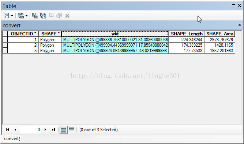
Task: Go to the first record
Action: point(7,129)
